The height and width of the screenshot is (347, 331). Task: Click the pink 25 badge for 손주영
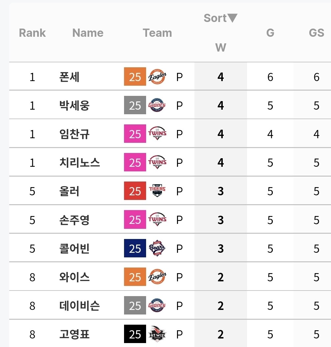pos(135,220)
